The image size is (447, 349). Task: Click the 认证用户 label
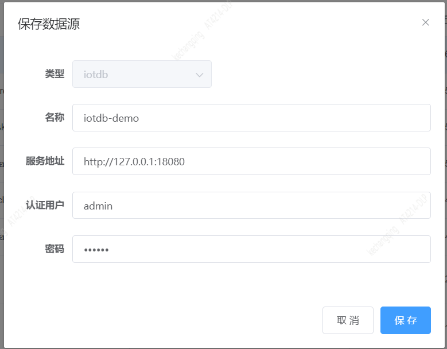point(45,205)
